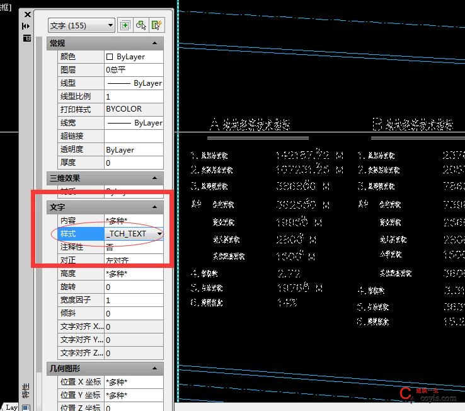Edit the 位置 X 坐标 value

click(x=134, y=382)
